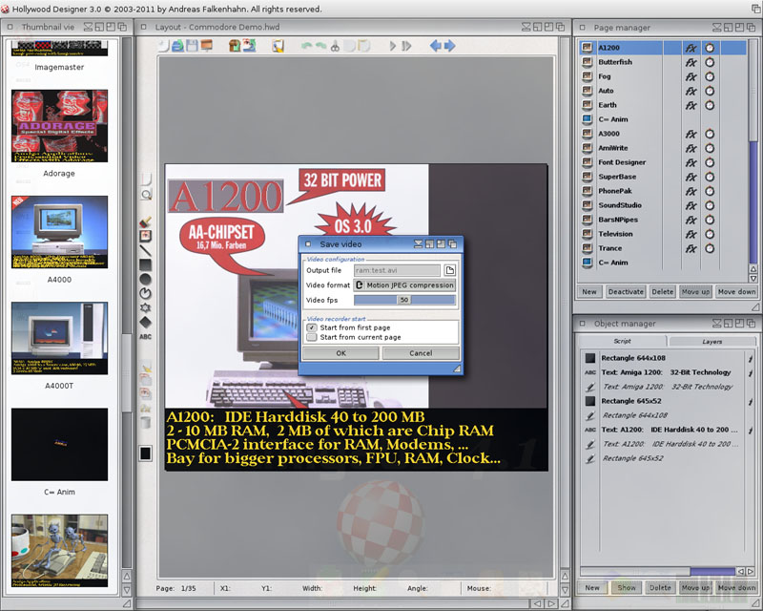Click the presentation screen toolbar icon
This screenshot has width=763, height=611.
[x=207, y=46]
